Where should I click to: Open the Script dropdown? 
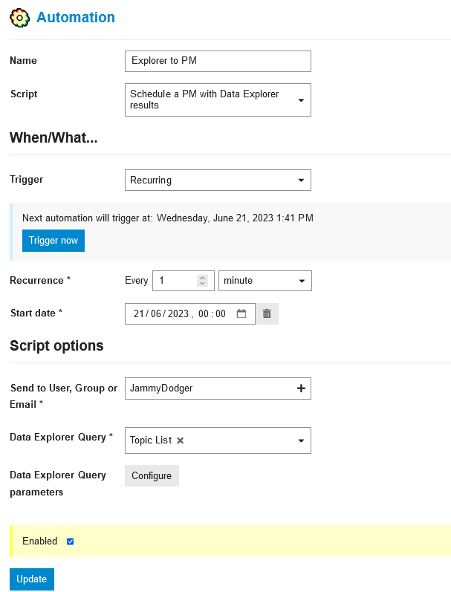(218, 100)
